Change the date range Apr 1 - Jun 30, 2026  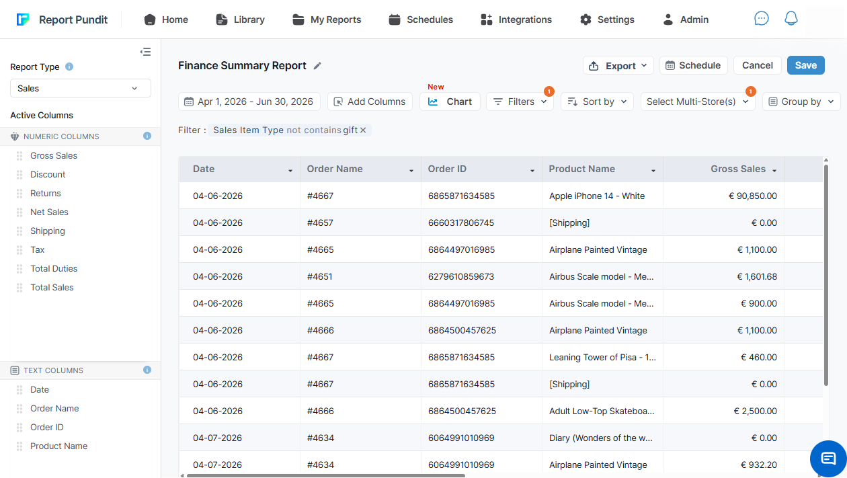coord(249,102)
